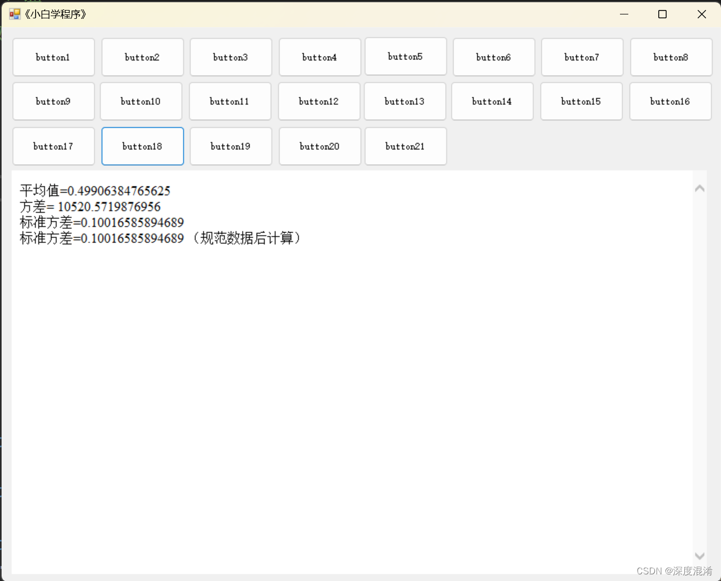Click the 小白学程序 app icon in title bar
The image size is (721, 581).
coord(14,14)
